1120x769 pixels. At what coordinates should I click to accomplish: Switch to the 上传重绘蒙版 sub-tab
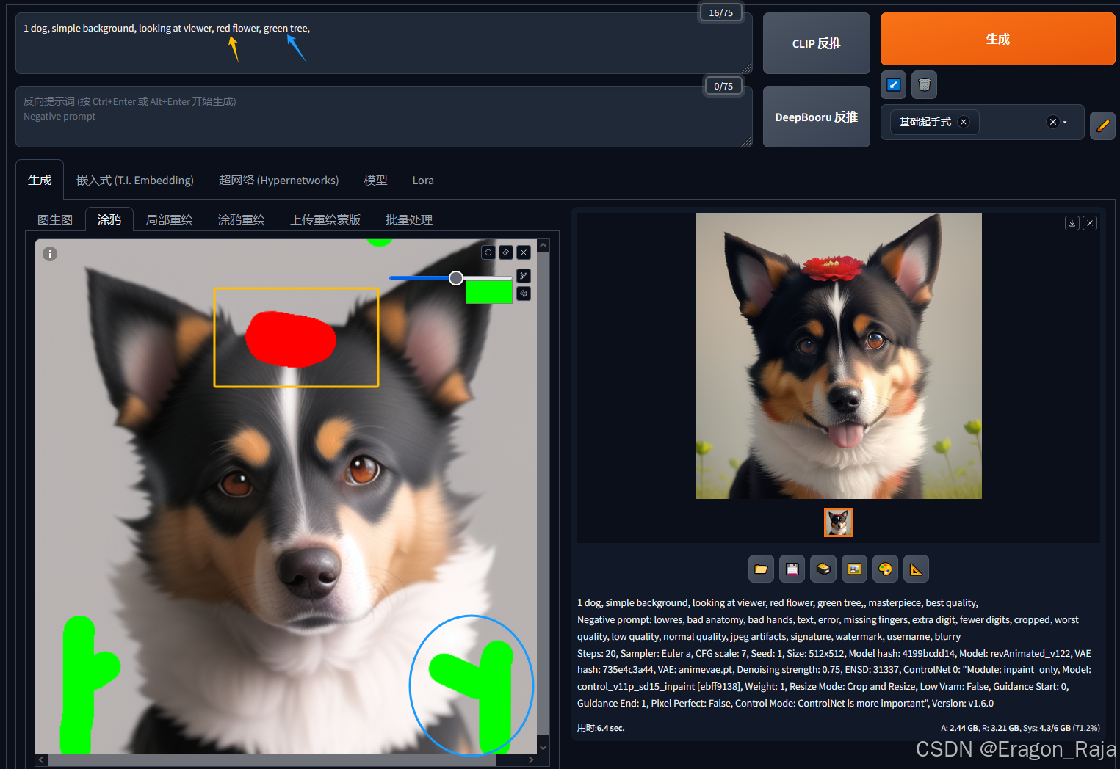coord(325,219)
